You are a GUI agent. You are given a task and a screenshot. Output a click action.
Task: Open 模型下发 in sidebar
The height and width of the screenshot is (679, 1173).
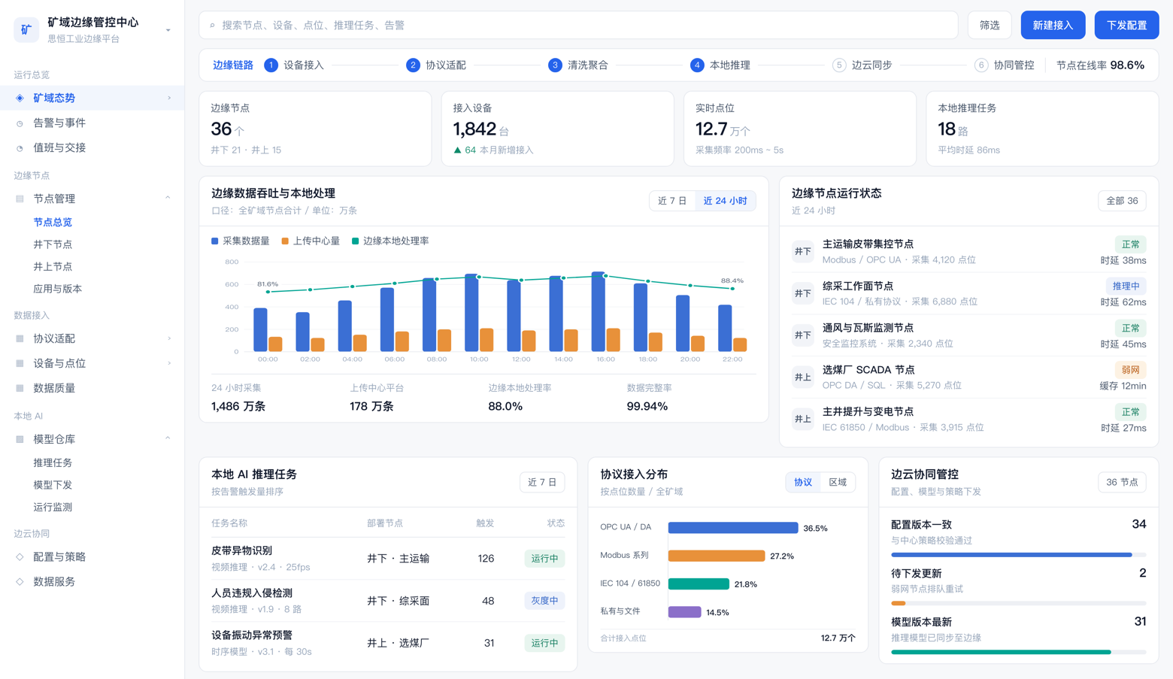click(x=53, y=485)
